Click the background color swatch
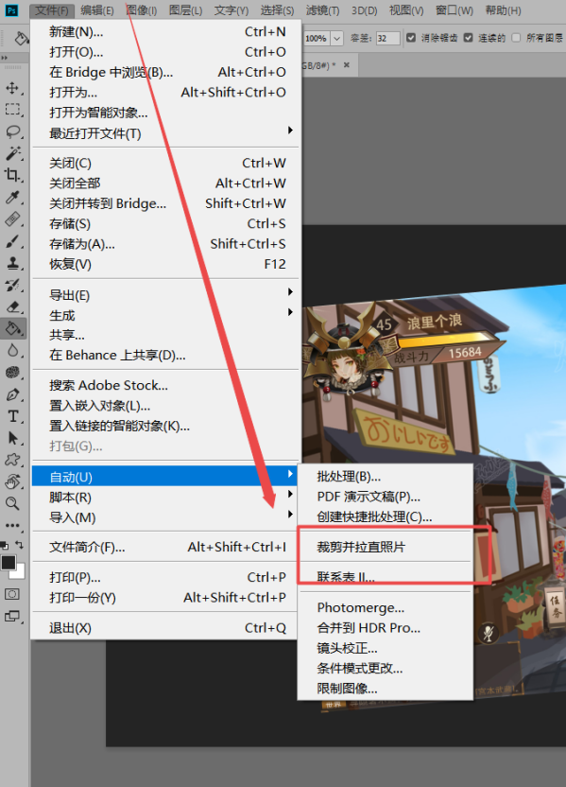The width and height of the screenshot is (566, 787). (20, 572)
